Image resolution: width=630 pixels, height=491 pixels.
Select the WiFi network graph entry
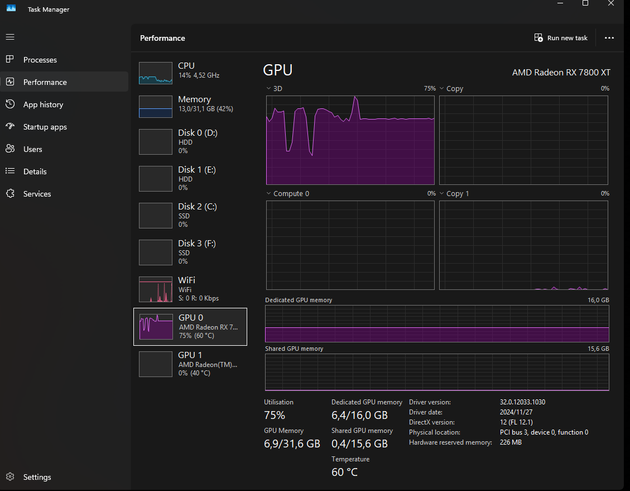tap(190, 289)
